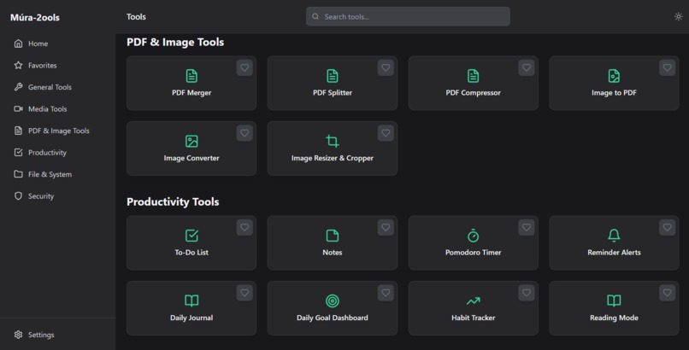Favorite the Reminder Alerts card
Viewport: 689px width, 350px height.
pyautogui.click(x=667, y=227)
